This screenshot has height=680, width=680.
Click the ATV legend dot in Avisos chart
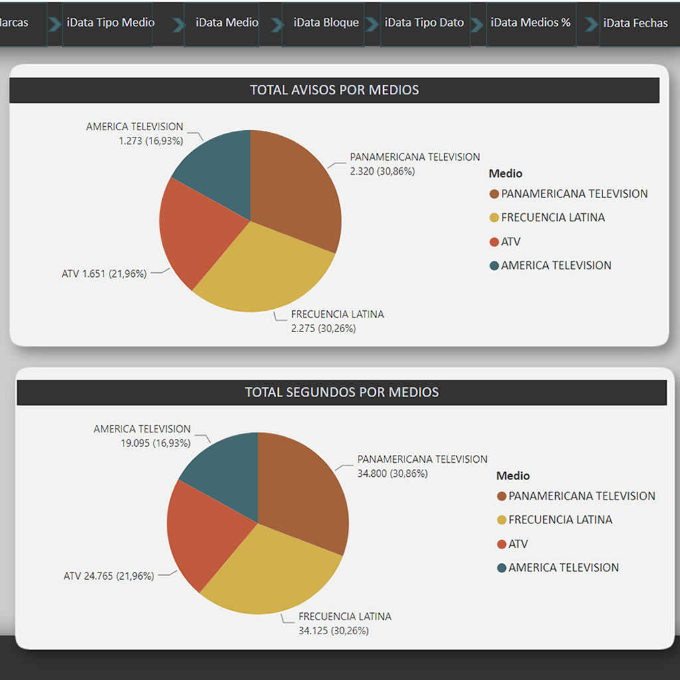click(x=494, y=242)
